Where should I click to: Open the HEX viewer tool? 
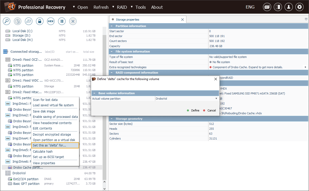pyautogui.click(x=51, y=21)
